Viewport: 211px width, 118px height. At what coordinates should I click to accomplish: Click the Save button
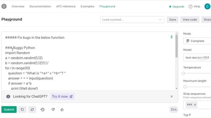click(172, 20)
